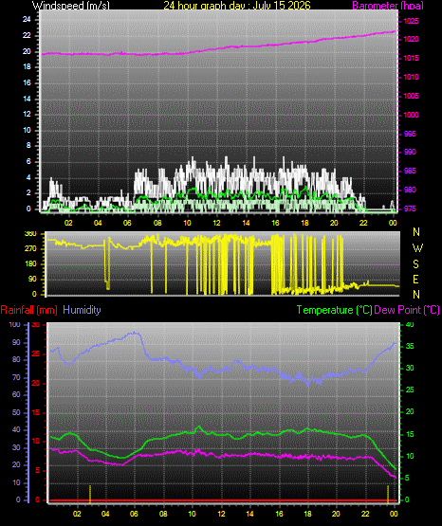Click the 360 wind direction scale value
This screenshot has height=526, width=442.
[30, 234]
